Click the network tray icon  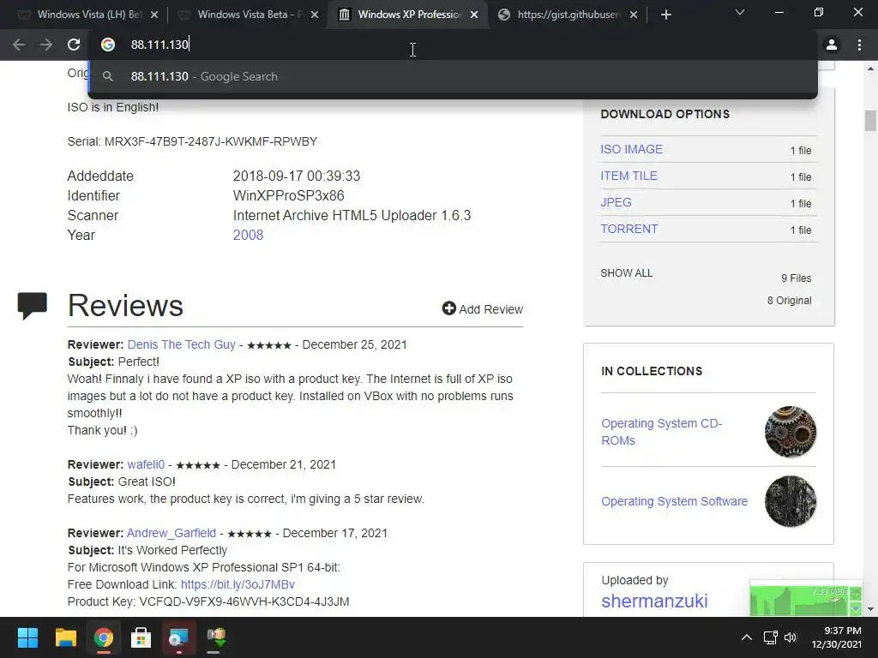(x=771, y=637)
